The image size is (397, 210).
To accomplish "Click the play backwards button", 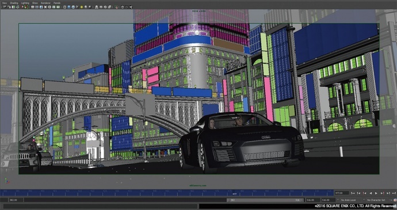I will pyautogui.click(x=371, y=193).
